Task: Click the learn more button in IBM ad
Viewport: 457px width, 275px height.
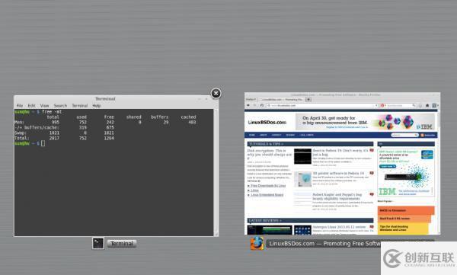Action: click(x=388, y=166)
